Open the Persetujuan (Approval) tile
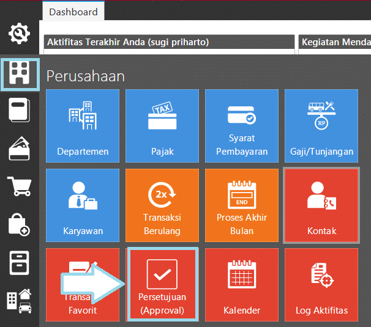 point(162,284)
